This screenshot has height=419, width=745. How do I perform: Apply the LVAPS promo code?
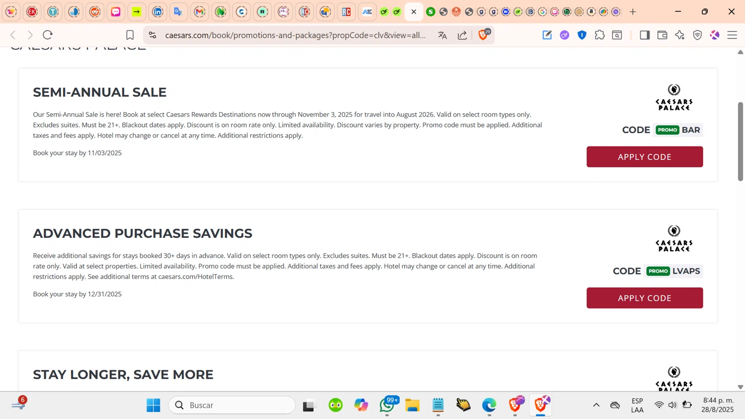point(645,298)
